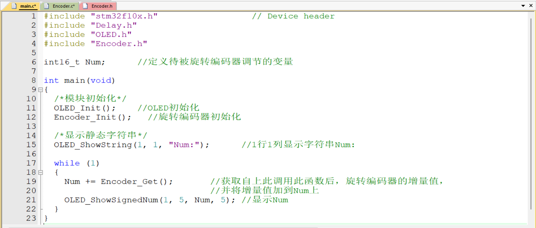Viewport: 536px width, 228px height.
Task: Click the "Num:" string literal
Action: (184, 145)
